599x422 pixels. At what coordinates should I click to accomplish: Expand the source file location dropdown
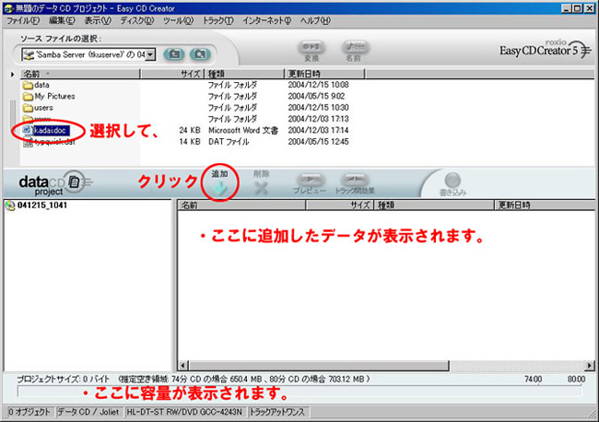point(150,54)
